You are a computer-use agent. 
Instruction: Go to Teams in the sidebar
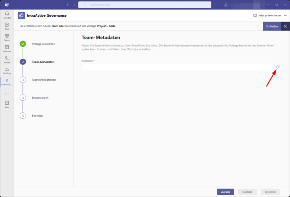(7, 37)
